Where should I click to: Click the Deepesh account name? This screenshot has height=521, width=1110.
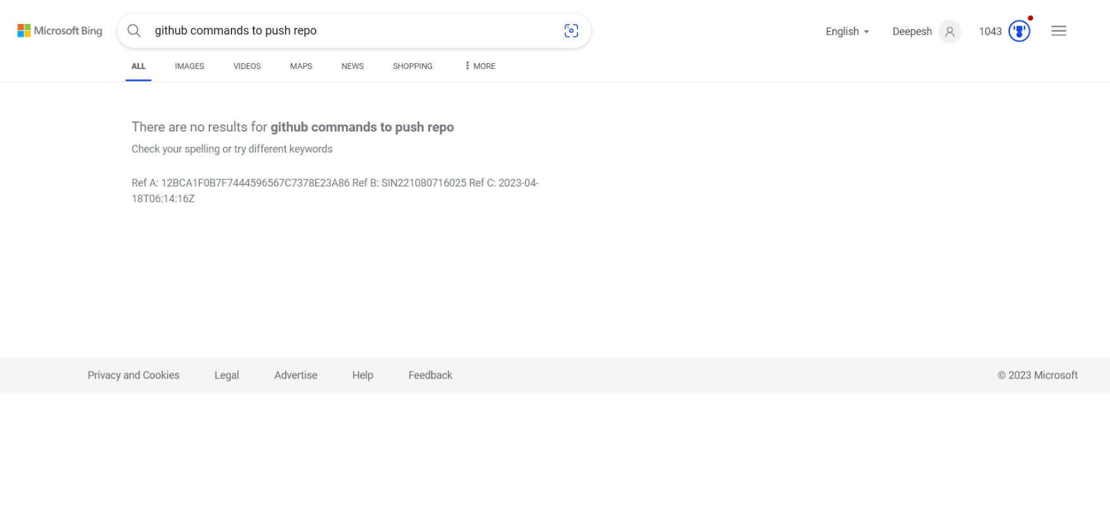(x=912, y=31)
